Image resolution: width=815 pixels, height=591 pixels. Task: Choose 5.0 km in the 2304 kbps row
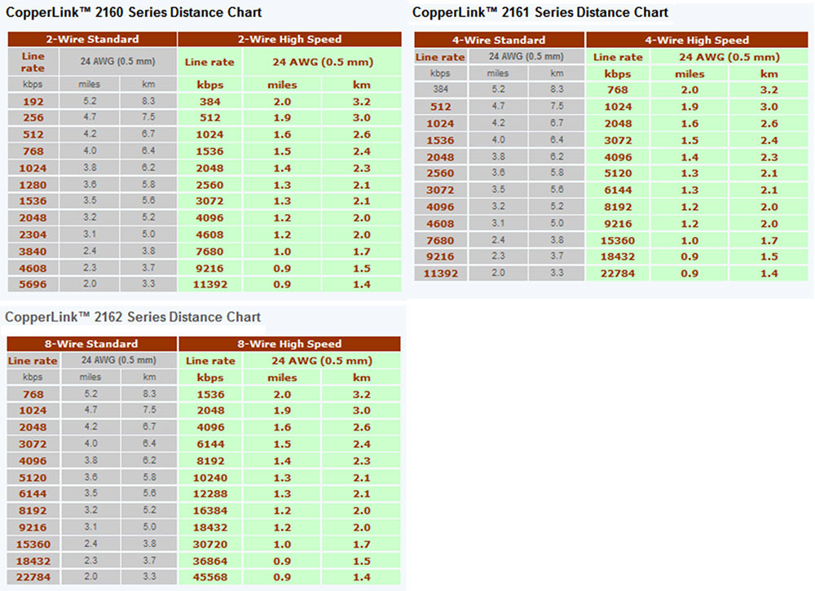[x=148, y=234]
